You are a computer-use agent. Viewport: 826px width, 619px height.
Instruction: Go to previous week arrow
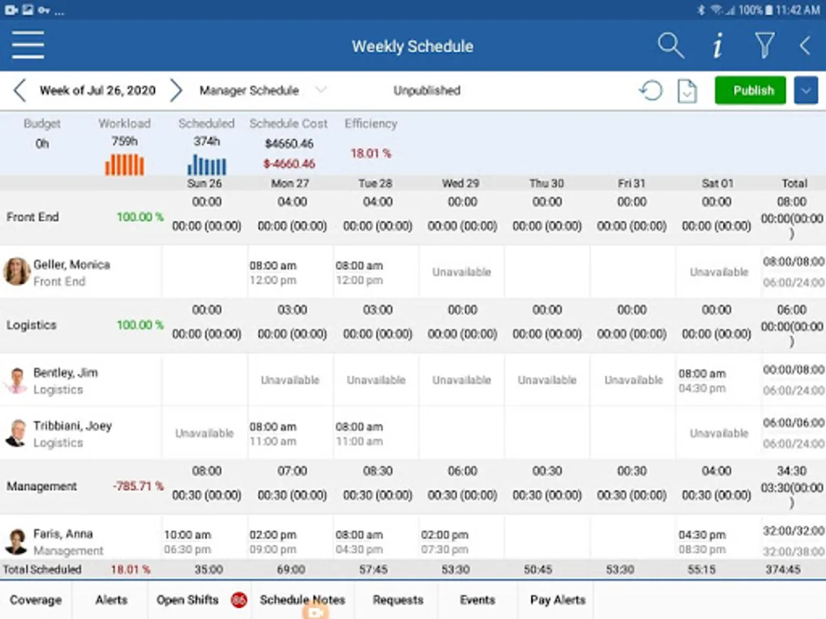19,90
